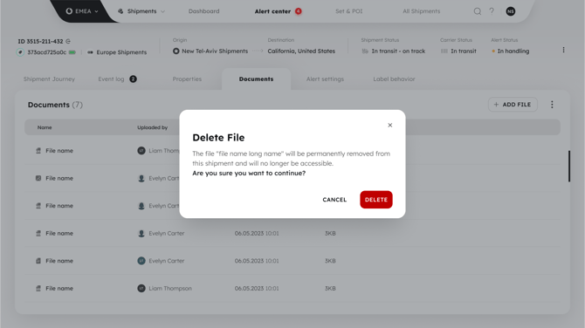Viewport: 585px width, 328px height.
Task: Click the California, United States destination
Action: [x=301, y=51]
